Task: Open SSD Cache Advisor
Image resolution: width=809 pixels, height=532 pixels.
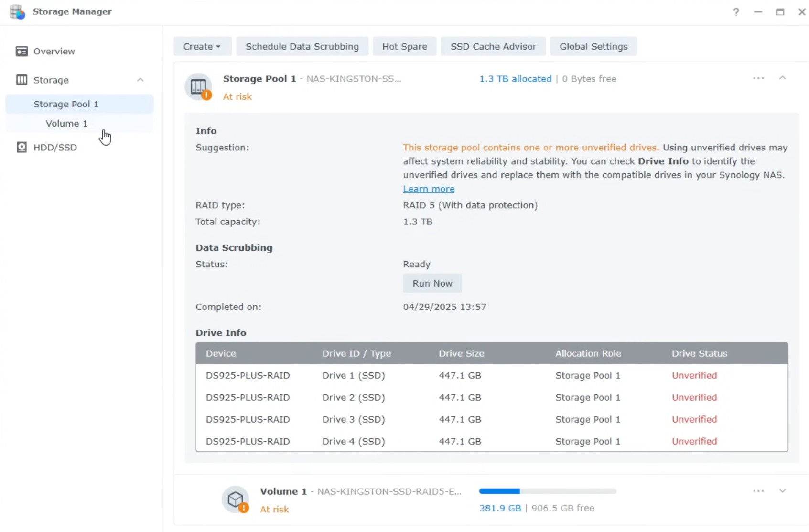Action: 493,46
